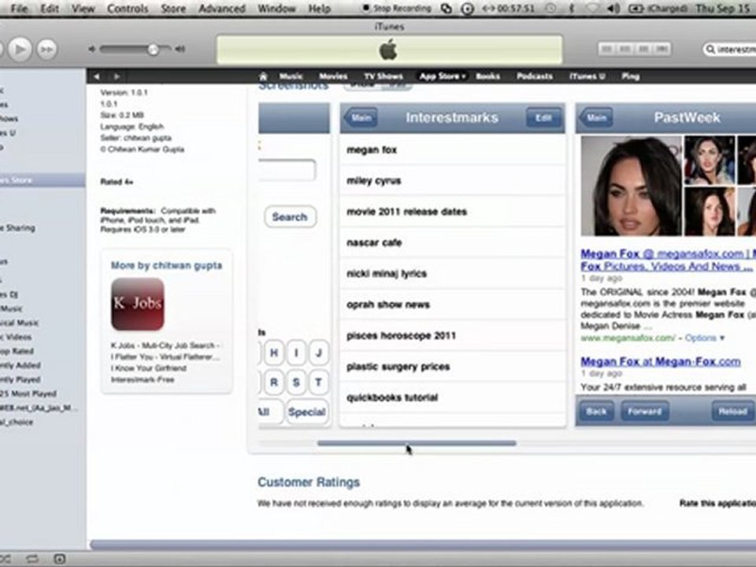Select Home Sharing in the sidebar
This screenshot has height=567, width=756.
click(18, 228)
